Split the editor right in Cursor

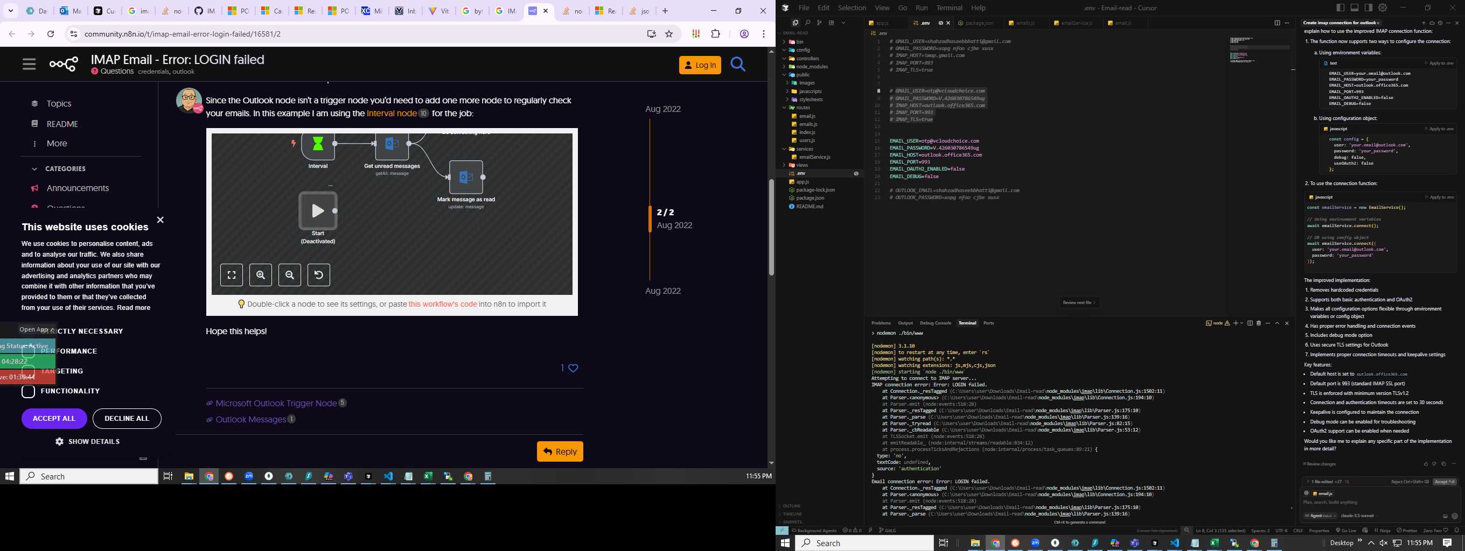(1278, 23)
